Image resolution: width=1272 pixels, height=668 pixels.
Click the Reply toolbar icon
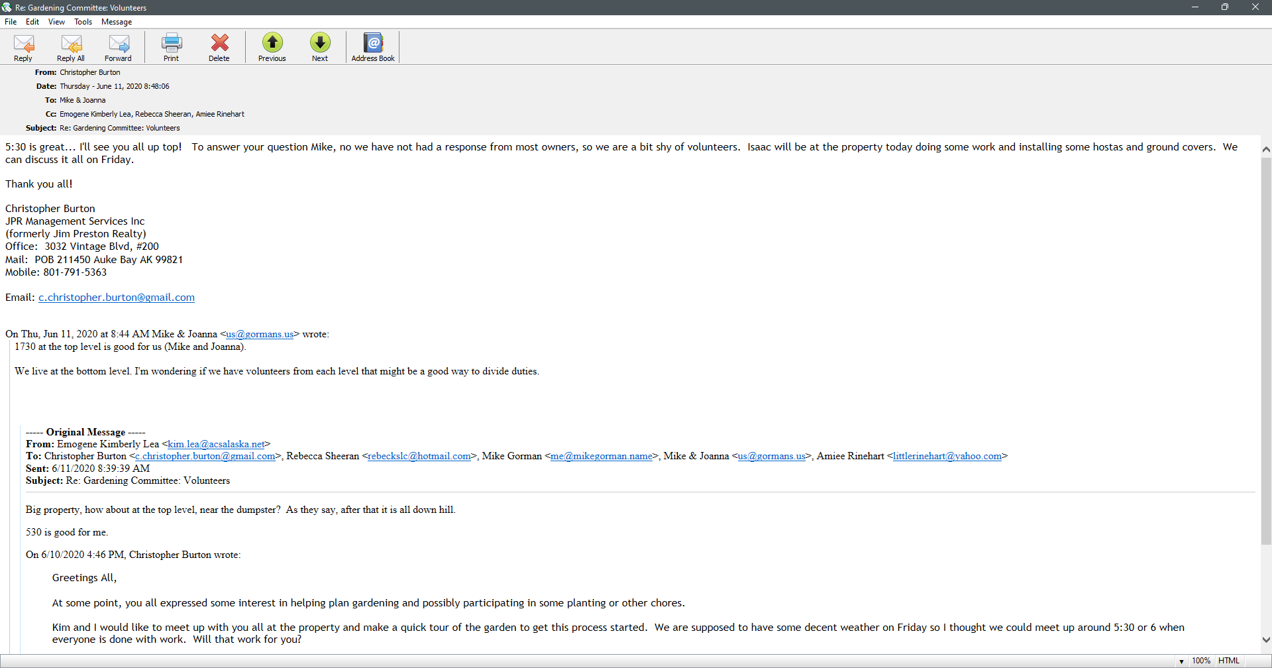[23, 47]
